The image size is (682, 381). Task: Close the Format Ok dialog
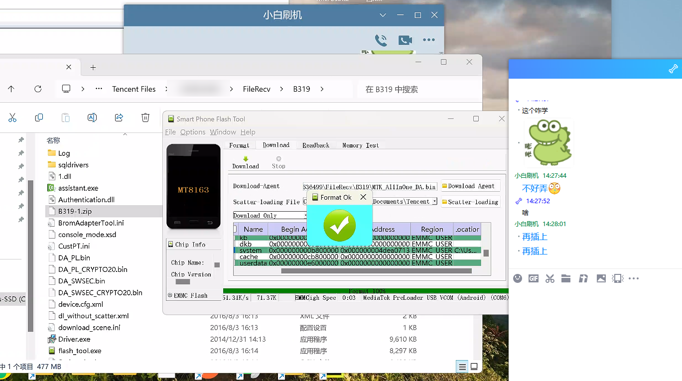pyautogui.click(x=363, y=197)
